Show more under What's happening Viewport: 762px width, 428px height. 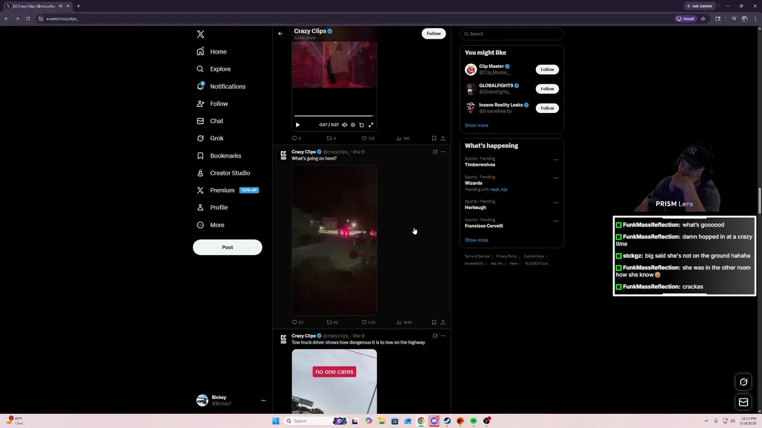[x=476, y=240]
